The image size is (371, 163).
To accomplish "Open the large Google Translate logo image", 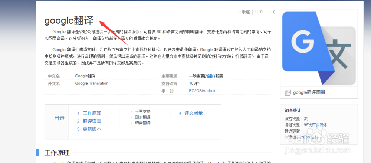I will [319, 49].
